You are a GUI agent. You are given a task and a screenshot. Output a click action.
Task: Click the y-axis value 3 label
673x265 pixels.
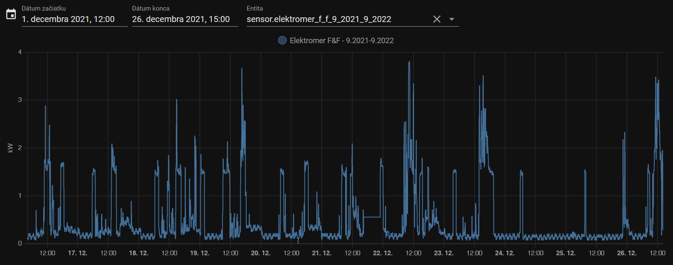tap(20, 100)
